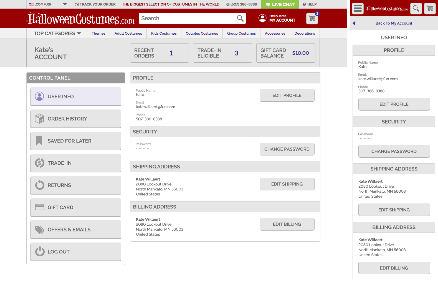Select Saved For Later in control panel
438x291 pixels.
pyautogui.click(x=76, y=141)
